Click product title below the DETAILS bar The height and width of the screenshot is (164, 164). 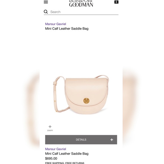(x=67, y=154)
